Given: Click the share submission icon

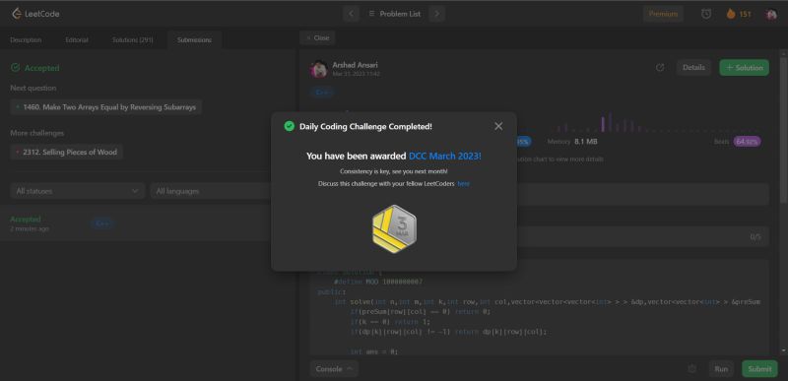Looking at the screenshot, I should (660, 68).
